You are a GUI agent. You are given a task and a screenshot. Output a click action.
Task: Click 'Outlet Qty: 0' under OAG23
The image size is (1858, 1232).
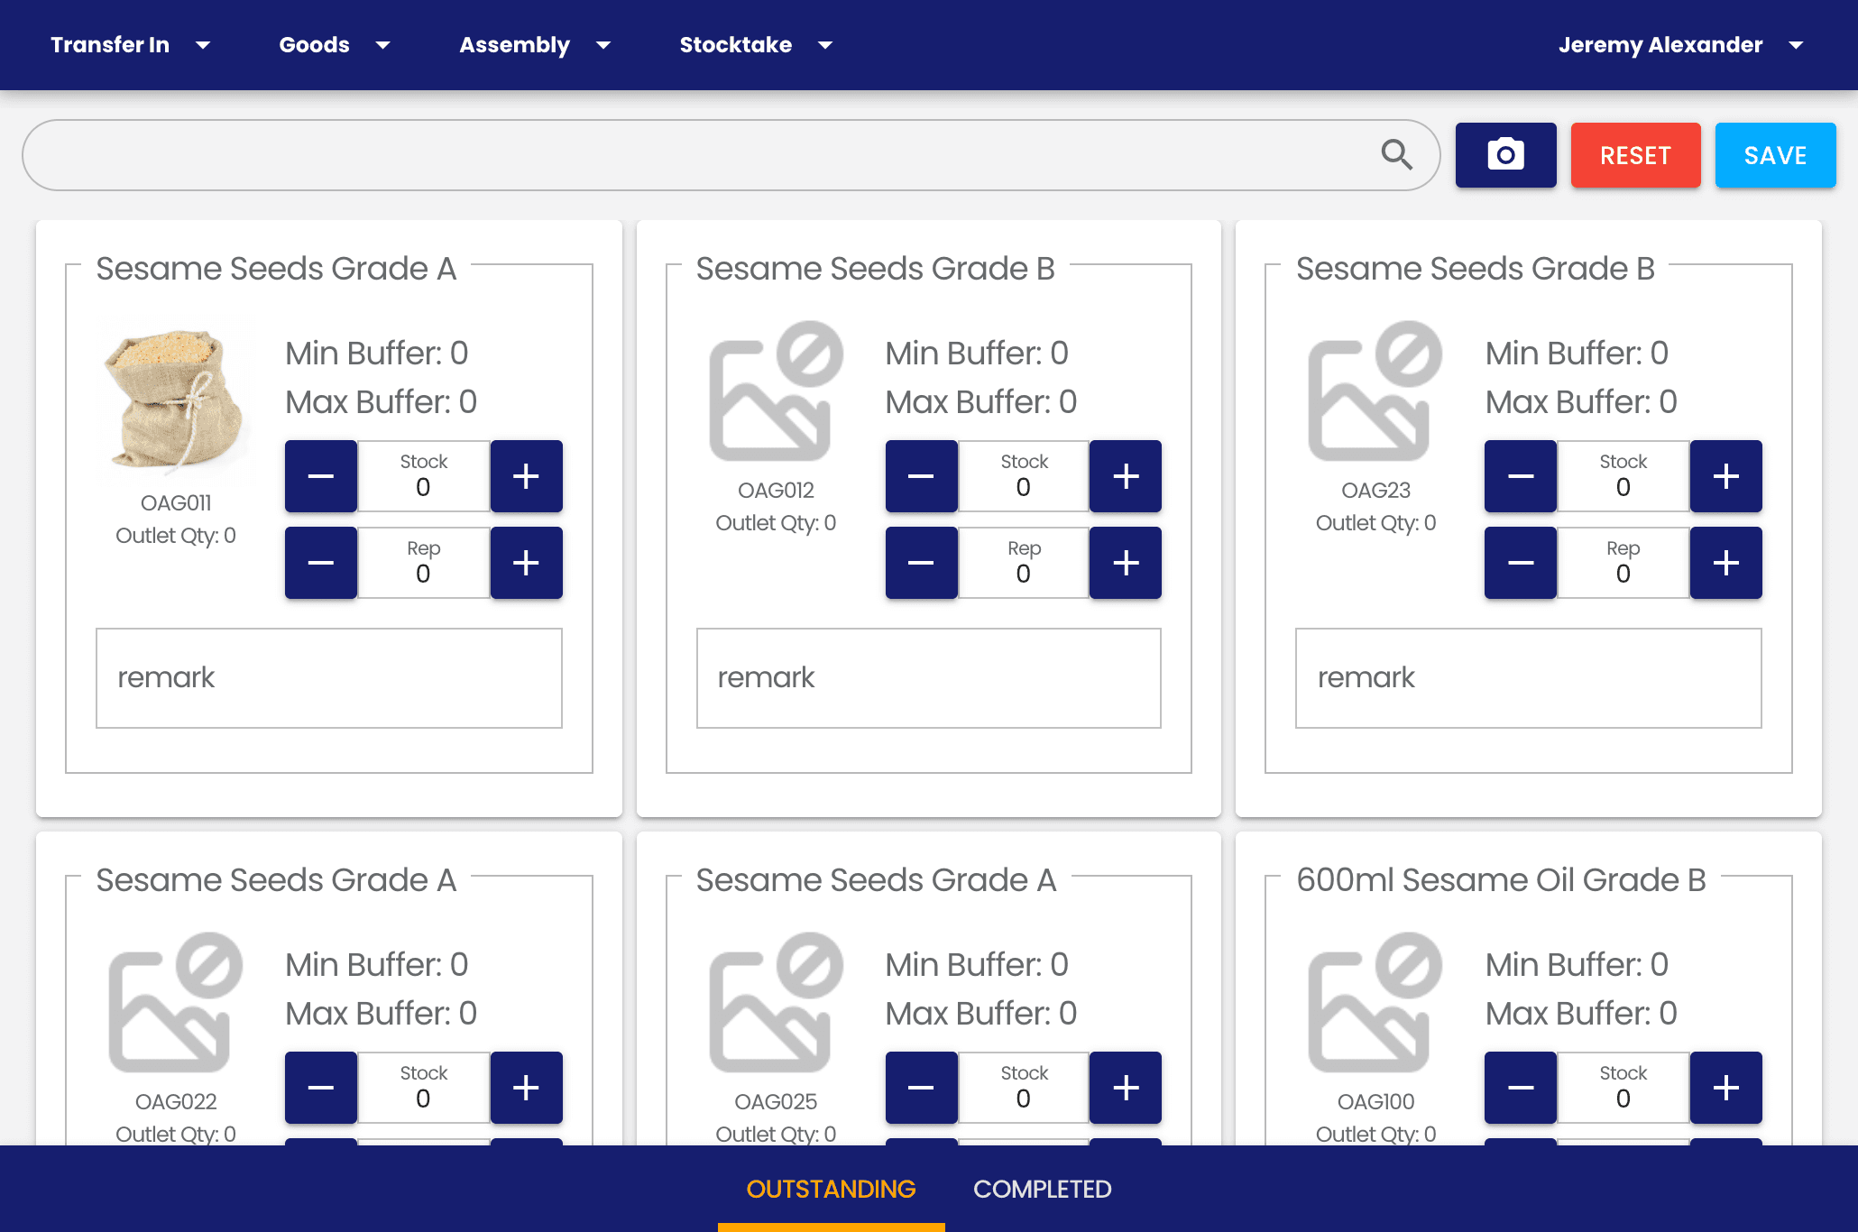tap(1375, 522)
